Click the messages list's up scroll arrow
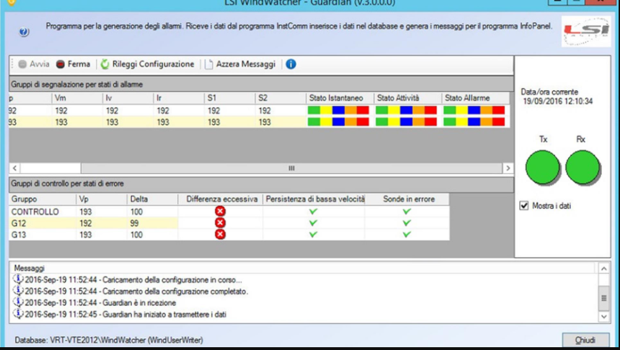Screen dimensions: 620x350 [604, 269]
